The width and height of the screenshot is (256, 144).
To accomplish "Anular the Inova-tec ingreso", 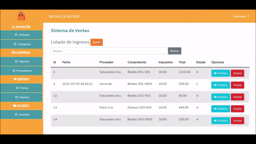I will click(237, 85).
